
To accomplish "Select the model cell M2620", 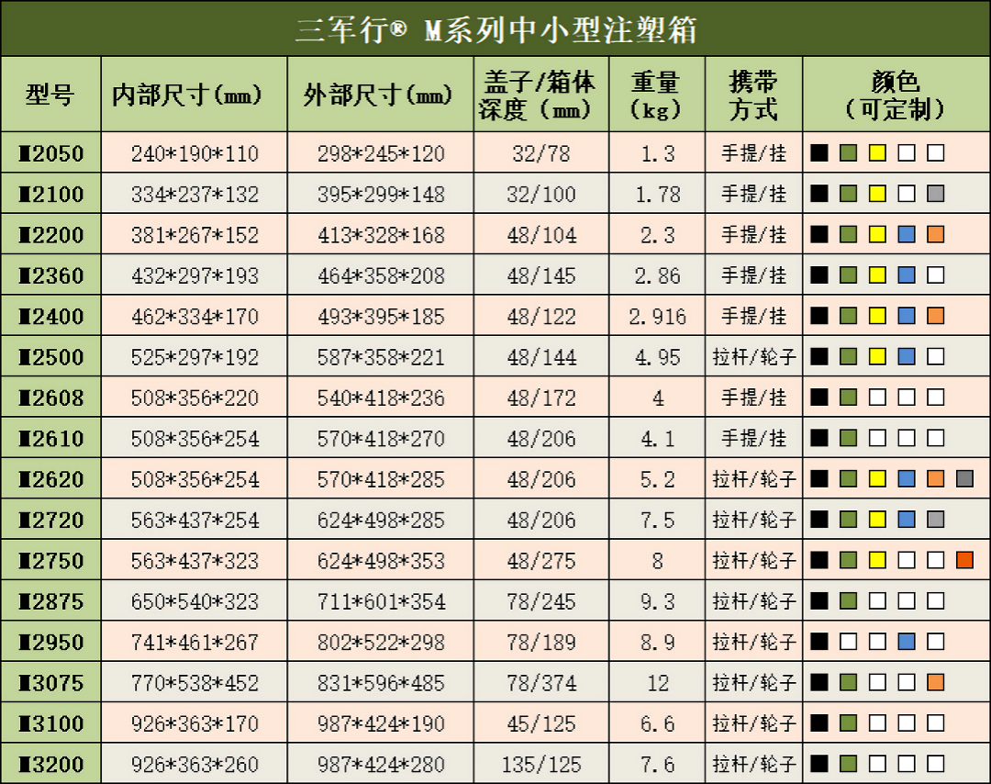I will pos(50,478).
